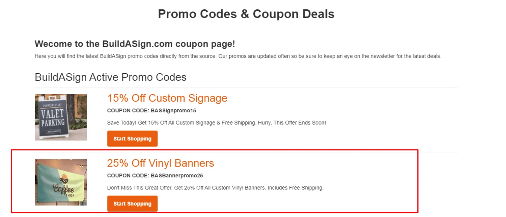The height and width of the screenshot is (217, 506).
Task: Click the intro paragraph about latest promo codes
Action: [237, 56]
